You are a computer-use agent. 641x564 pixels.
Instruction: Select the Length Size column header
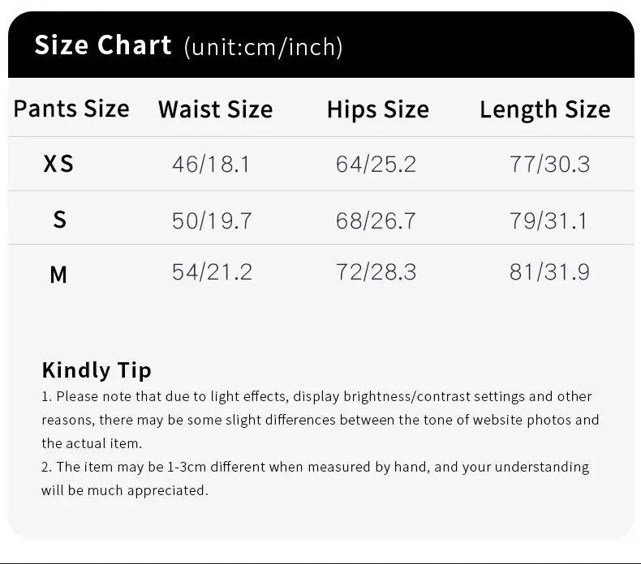(544, 109)
